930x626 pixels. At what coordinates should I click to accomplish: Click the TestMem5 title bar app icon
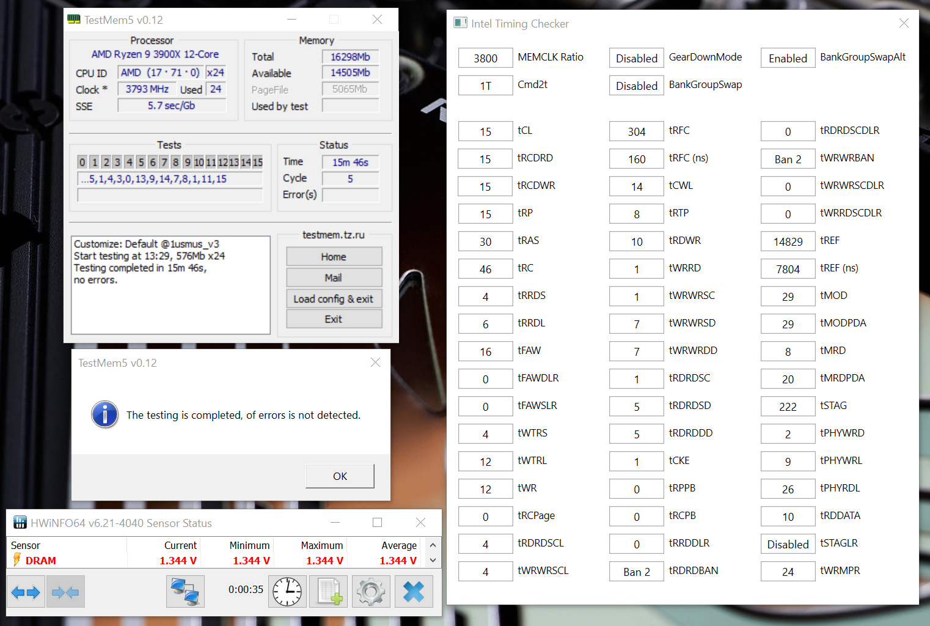(74, 20)
